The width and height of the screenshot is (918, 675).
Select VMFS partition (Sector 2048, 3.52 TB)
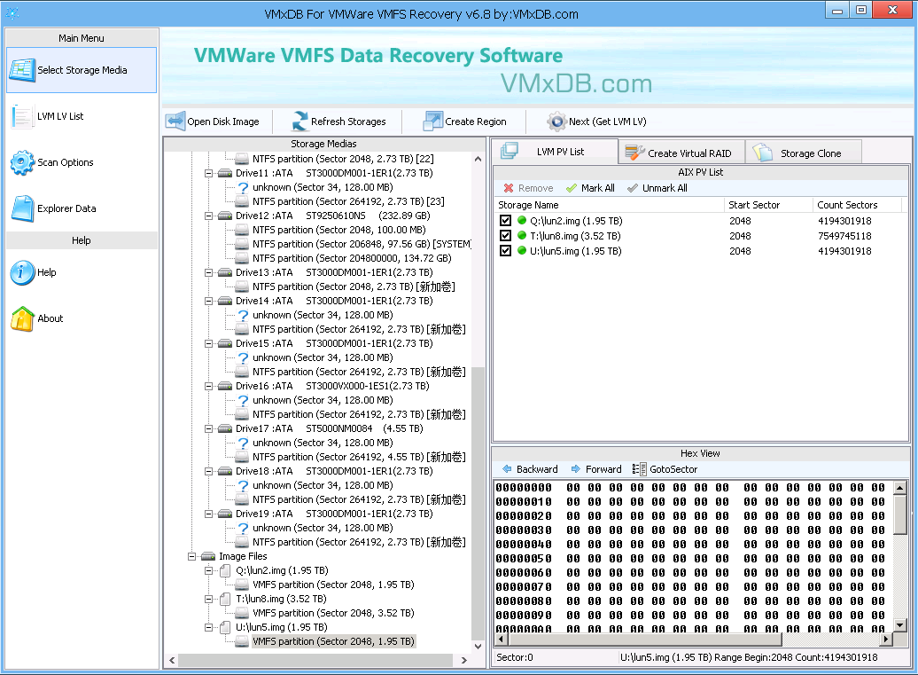pos(333,614)
